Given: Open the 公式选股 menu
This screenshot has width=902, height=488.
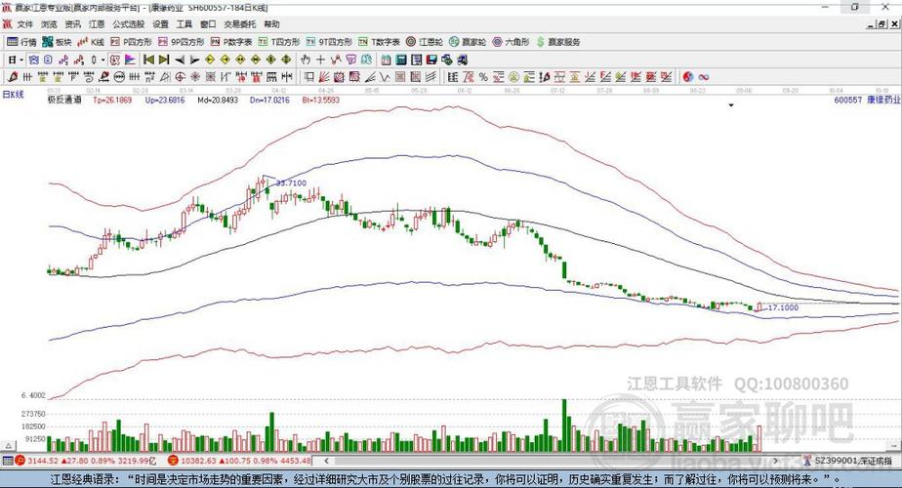Looking at the screenshot, I should pyautogui.click(x=129, y=24).
